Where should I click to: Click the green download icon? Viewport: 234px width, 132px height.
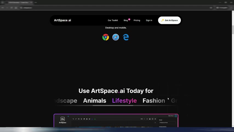point(95,119)
